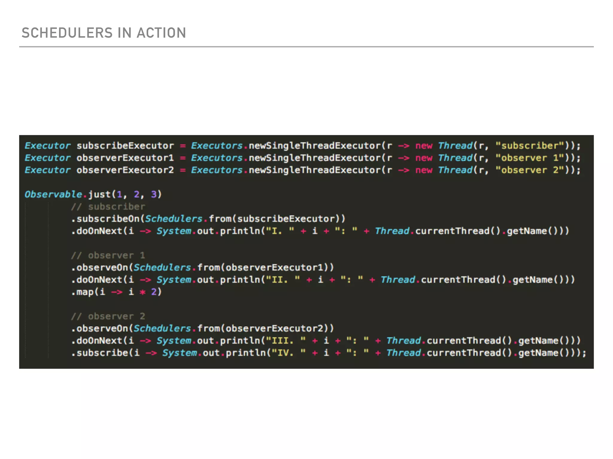Click the '// observer 2' comment
Screen dimensions: 613x459
click(108, 316)
